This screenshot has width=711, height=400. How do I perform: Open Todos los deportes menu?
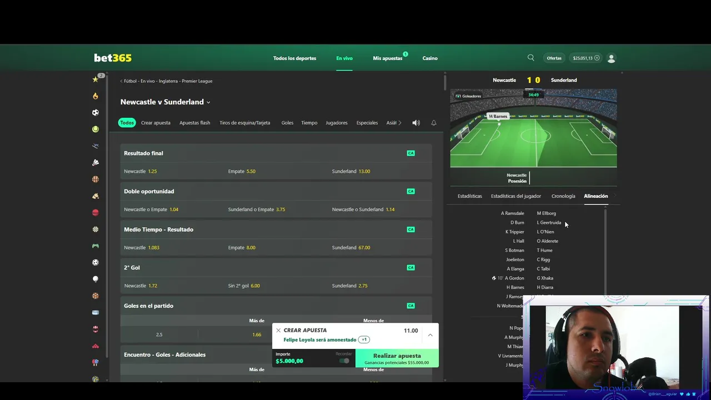tap(294, 58)
